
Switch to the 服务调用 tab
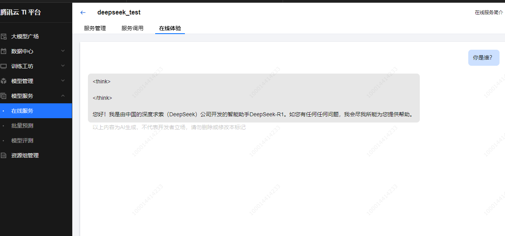[133, 28]
